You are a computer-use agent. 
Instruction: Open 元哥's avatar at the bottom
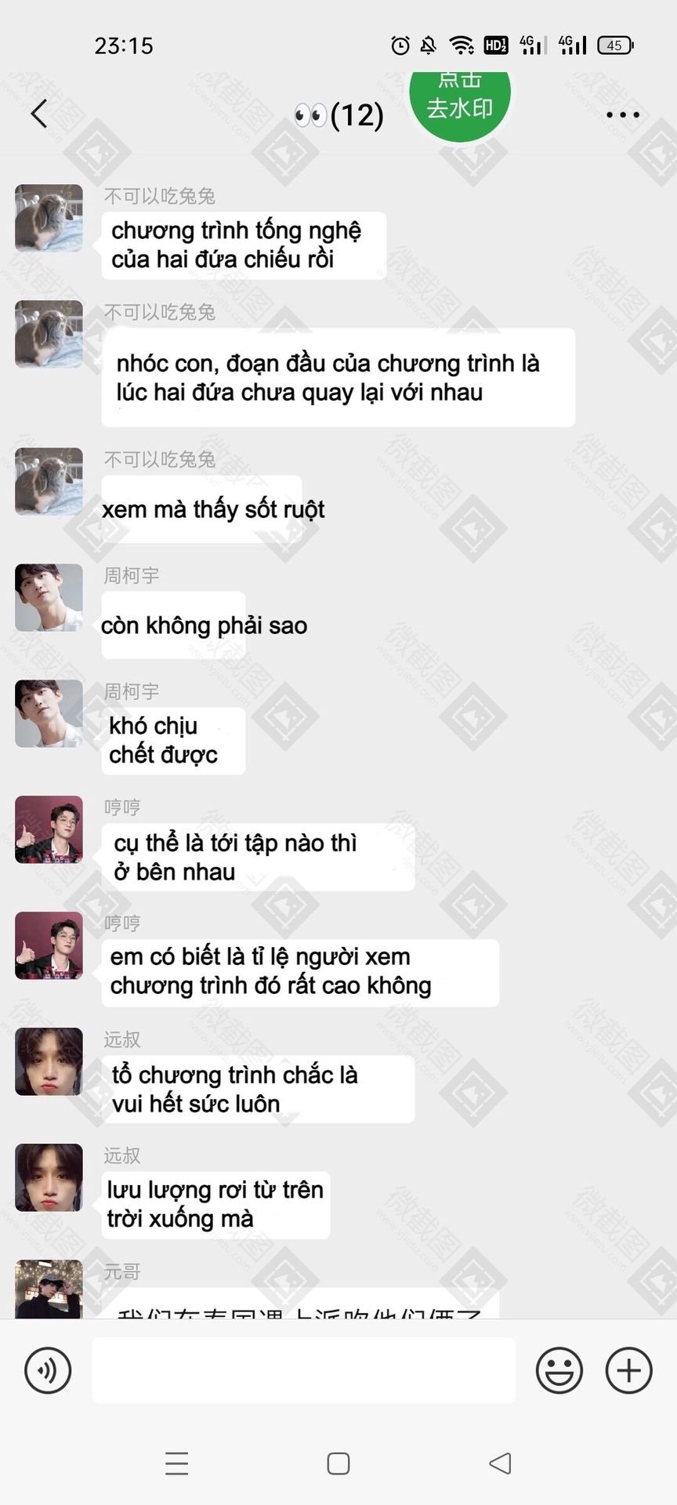[x=49, y=1289]
